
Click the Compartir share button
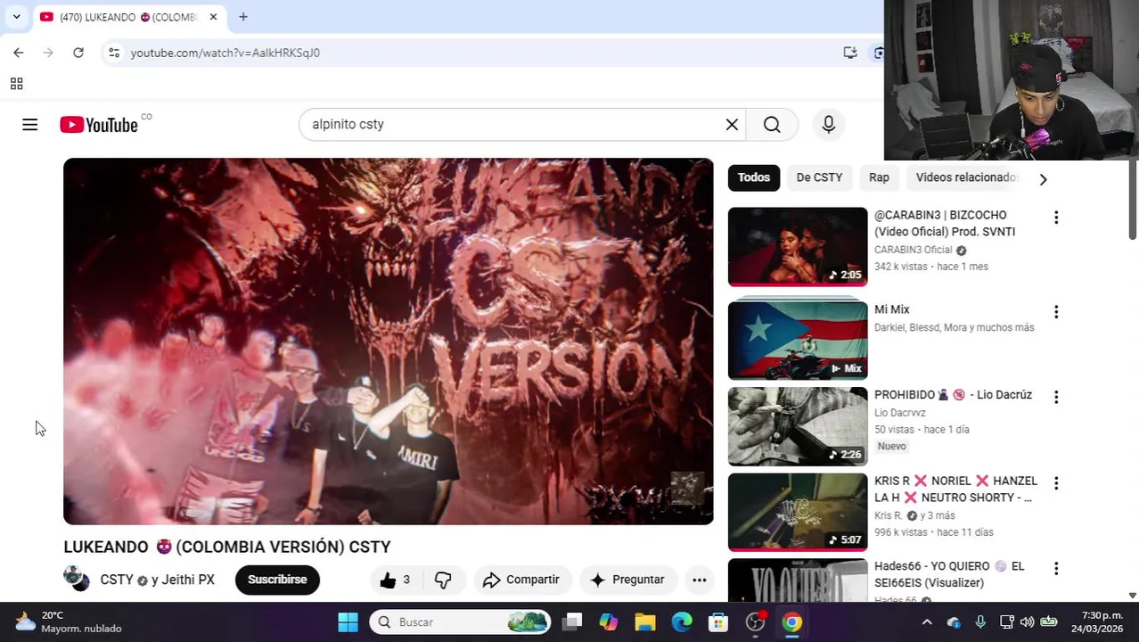(521, 580)
